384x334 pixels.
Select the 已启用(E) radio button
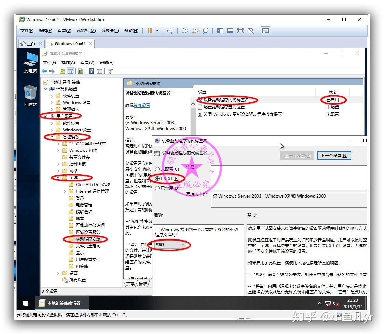click(x=157, y=179)
